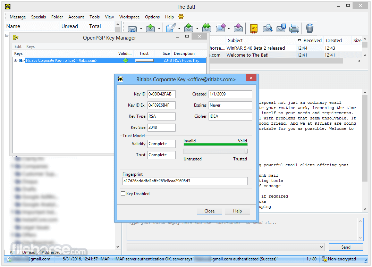Screen dimensions: 372x267
Task: Click the Save Message icon
Action: pyautogui.click(x=281, y=28)
